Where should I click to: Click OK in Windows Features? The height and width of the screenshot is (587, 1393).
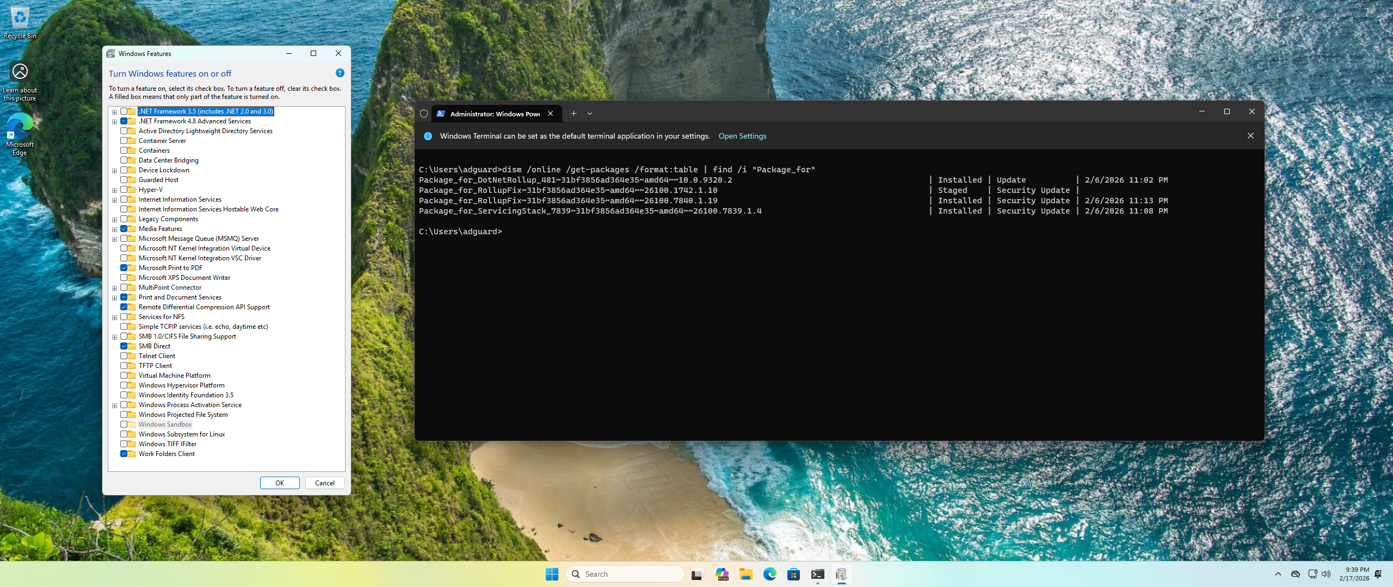[x=280, y=483]
